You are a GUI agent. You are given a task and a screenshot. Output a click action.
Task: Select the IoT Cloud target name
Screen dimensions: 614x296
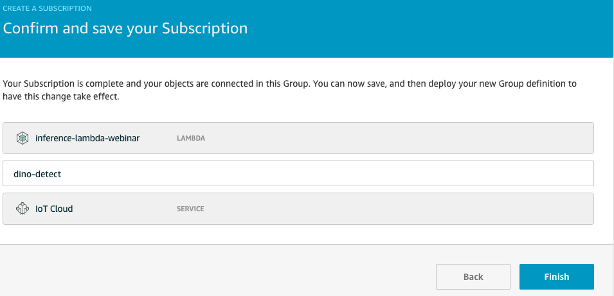point(54,209)
